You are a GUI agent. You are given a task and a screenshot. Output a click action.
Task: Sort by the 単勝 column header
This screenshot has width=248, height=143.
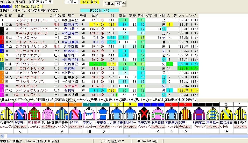95,16
